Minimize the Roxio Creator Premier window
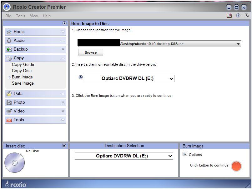 coord(229,7)
